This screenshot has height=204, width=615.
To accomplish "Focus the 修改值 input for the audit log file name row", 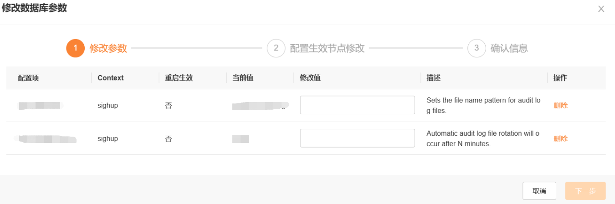I will click(357, 105).
